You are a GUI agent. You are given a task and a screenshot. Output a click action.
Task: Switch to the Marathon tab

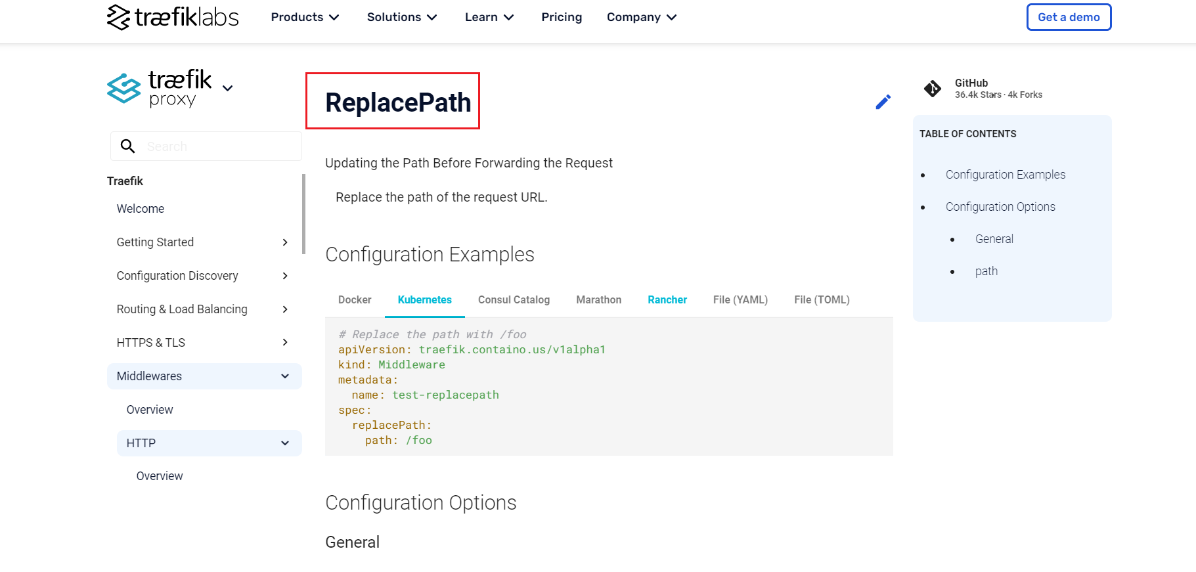click(x=599, y=300)
